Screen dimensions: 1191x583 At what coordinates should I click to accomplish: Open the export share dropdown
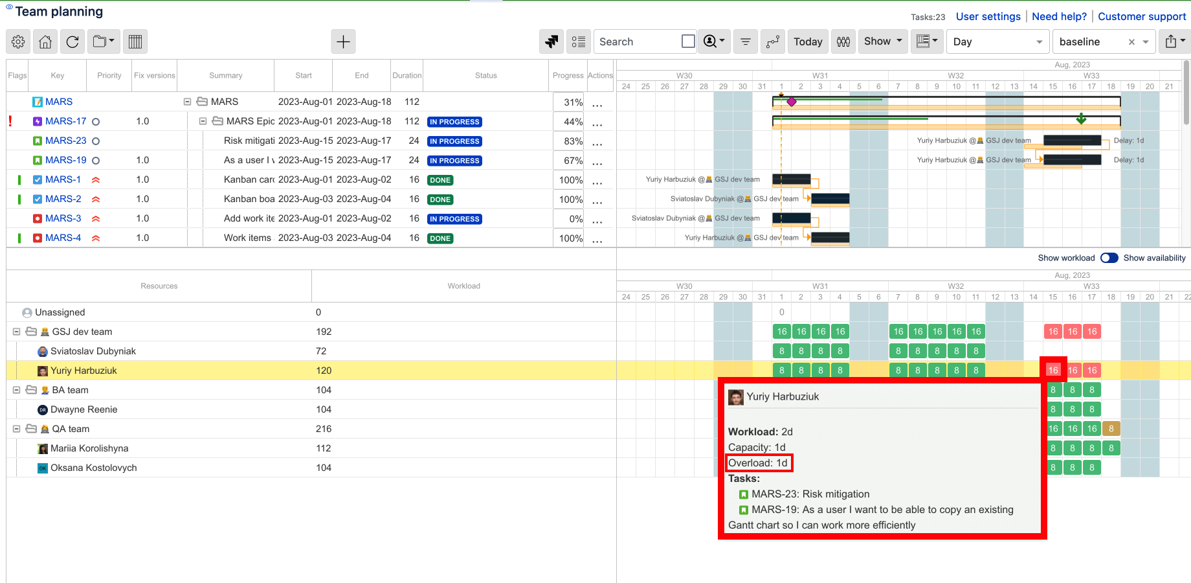(1175, 41)
